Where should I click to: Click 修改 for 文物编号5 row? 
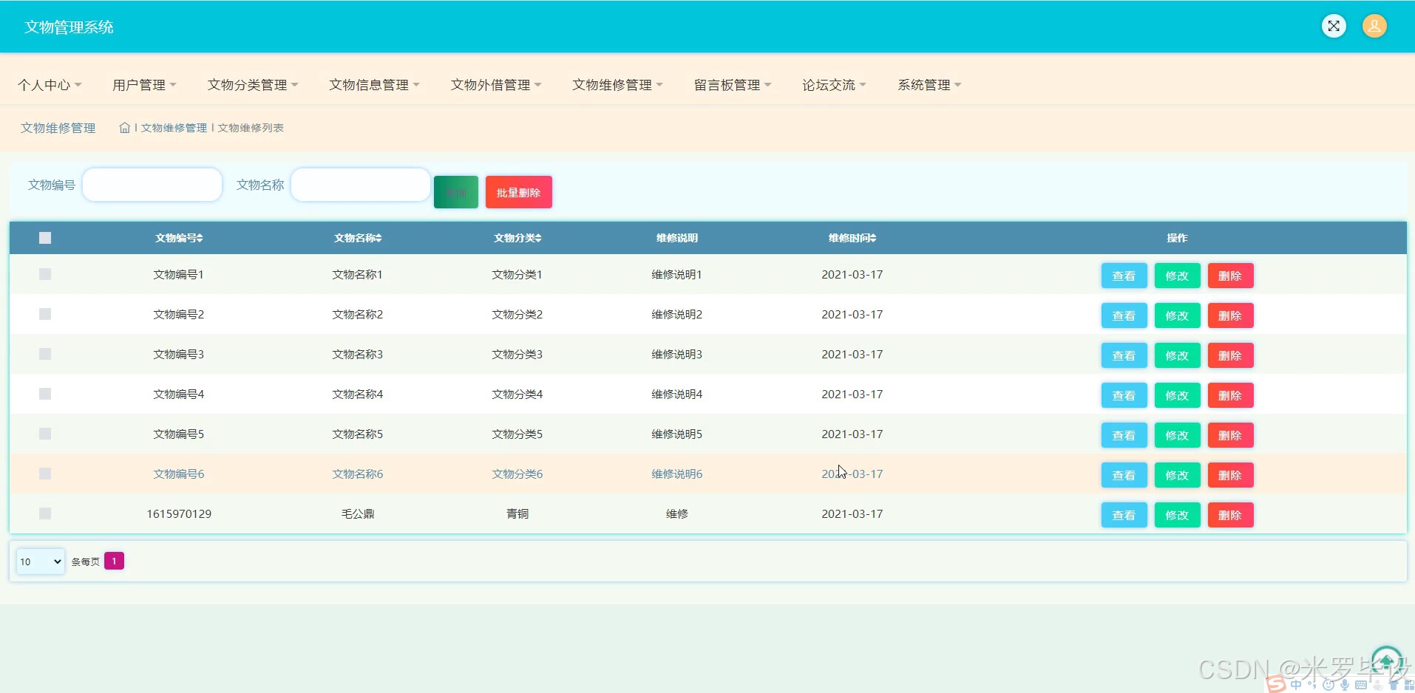point(1177,435)
